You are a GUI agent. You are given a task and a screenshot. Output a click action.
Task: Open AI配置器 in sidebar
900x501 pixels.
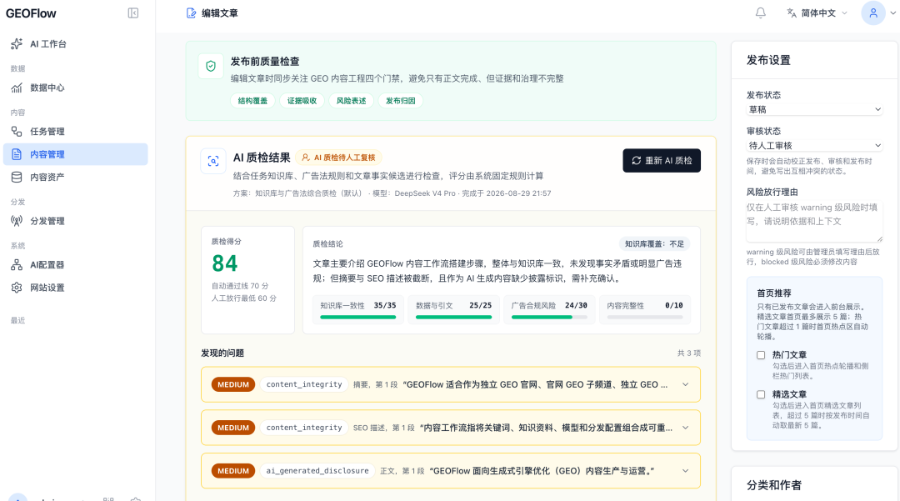[x=75, y=264]
